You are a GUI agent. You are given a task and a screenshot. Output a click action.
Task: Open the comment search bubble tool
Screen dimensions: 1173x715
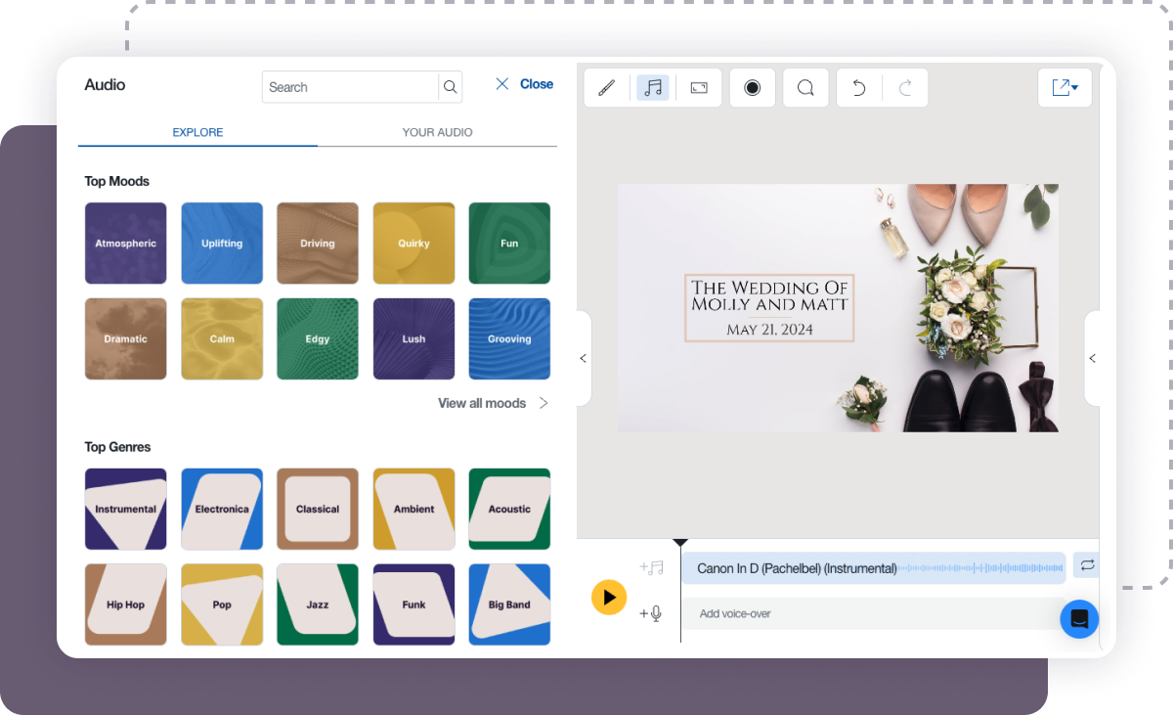coord(805,87)
